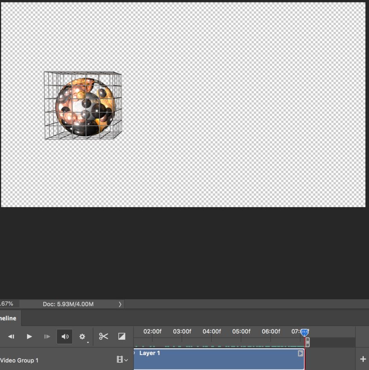Screen dimensions: 369x370
Task: Mute audio playback in the timeline
Action: (x=65, y=336)
